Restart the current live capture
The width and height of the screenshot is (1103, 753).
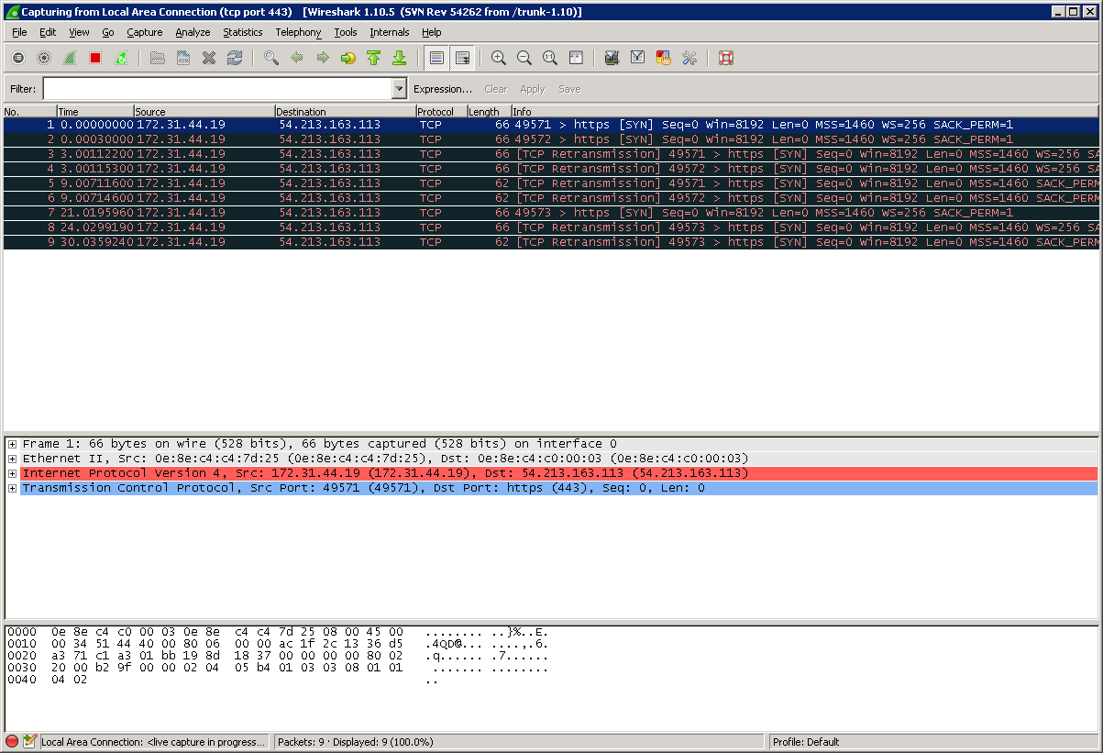click(x=120, y=58)
